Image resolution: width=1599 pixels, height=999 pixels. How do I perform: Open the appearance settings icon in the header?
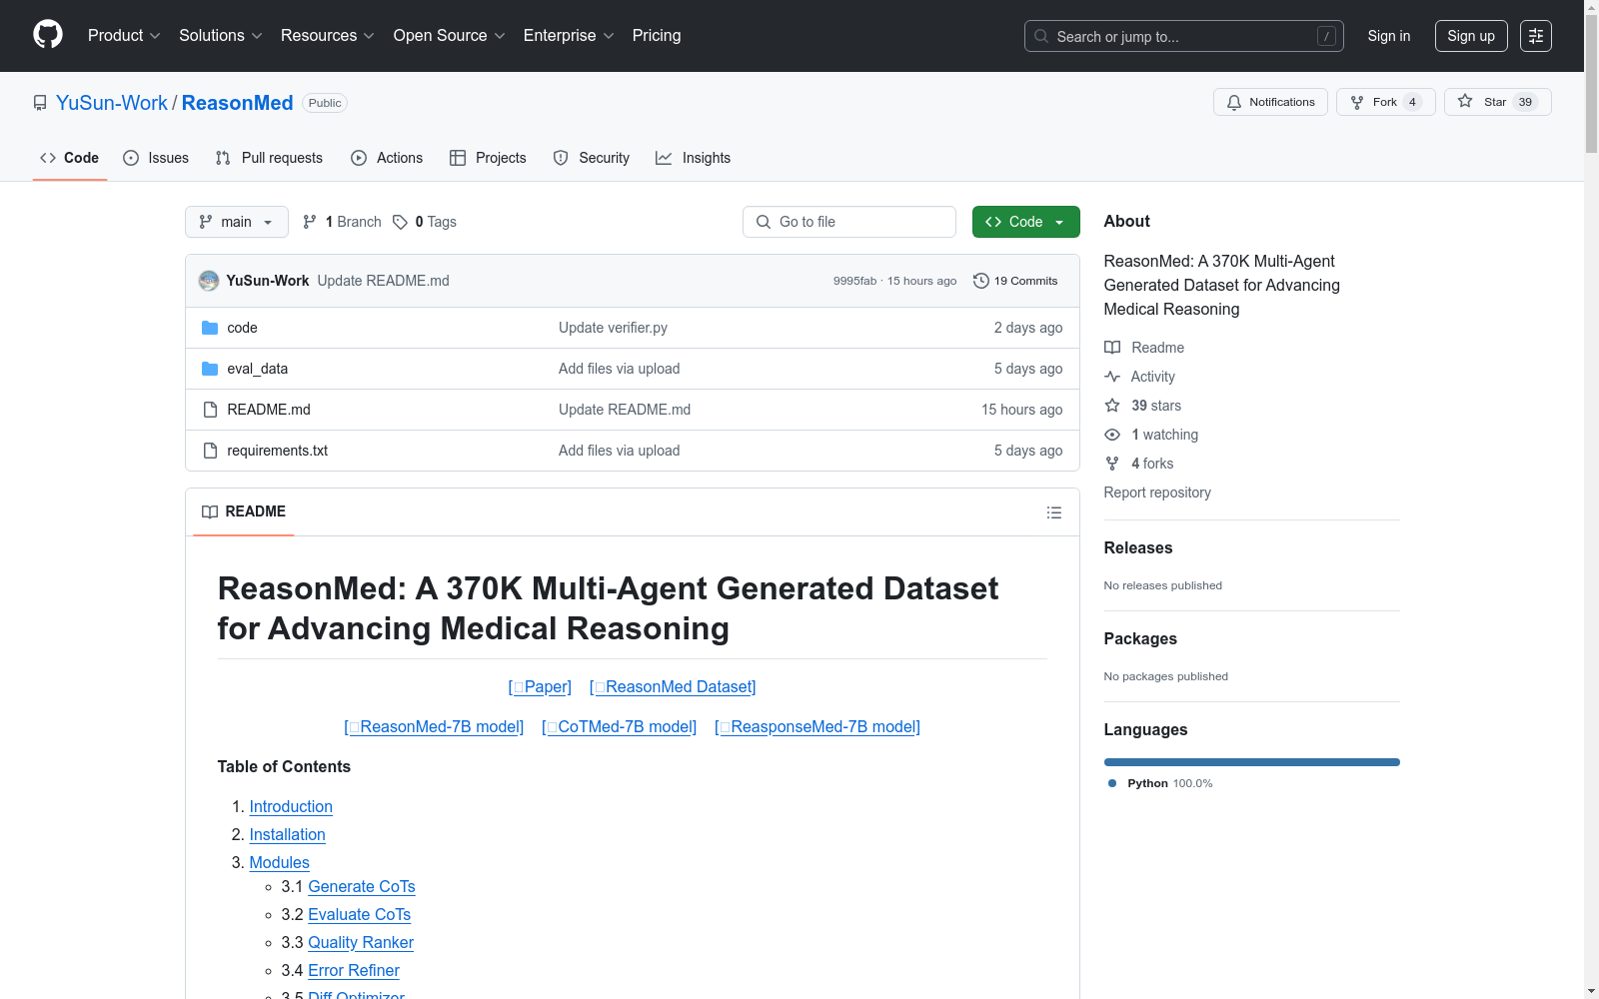point(1536,36)
